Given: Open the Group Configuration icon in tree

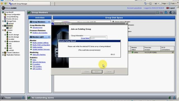Looking at the screenshot, I should (x=5, y=14).
